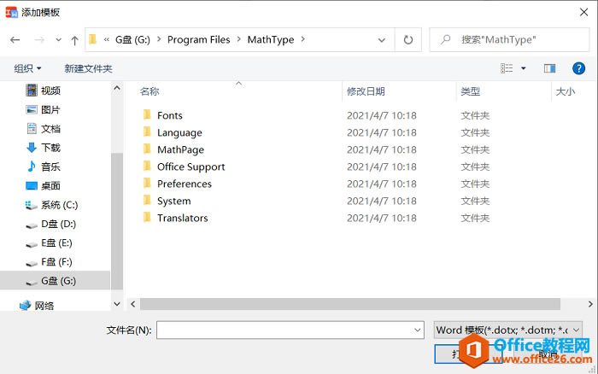
Task: Select 视频 in the navigation pane
Action: click(x=50, y=91)
